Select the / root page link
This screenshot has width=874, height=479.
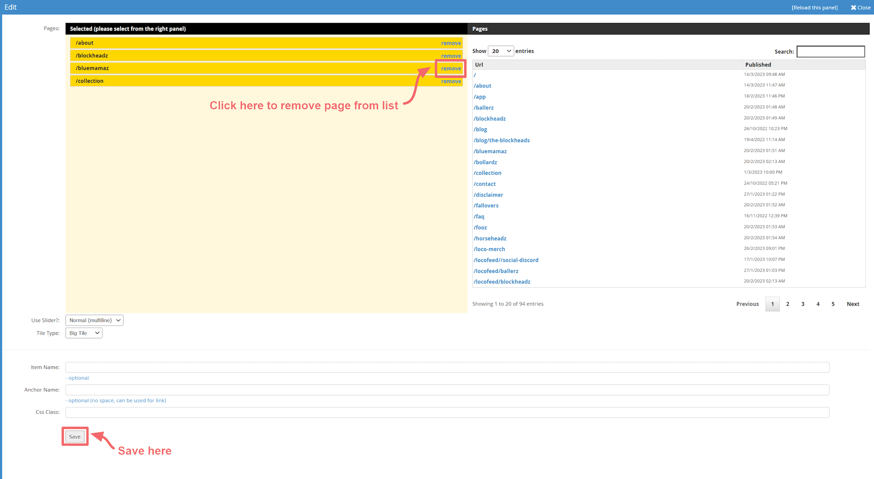click(475, 75)
